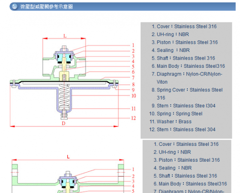The width and height of the screenshot is (240, 193).
Task: Select '1. Cover: Stainless Steel 316' in second list
Action: click(186, 144)
